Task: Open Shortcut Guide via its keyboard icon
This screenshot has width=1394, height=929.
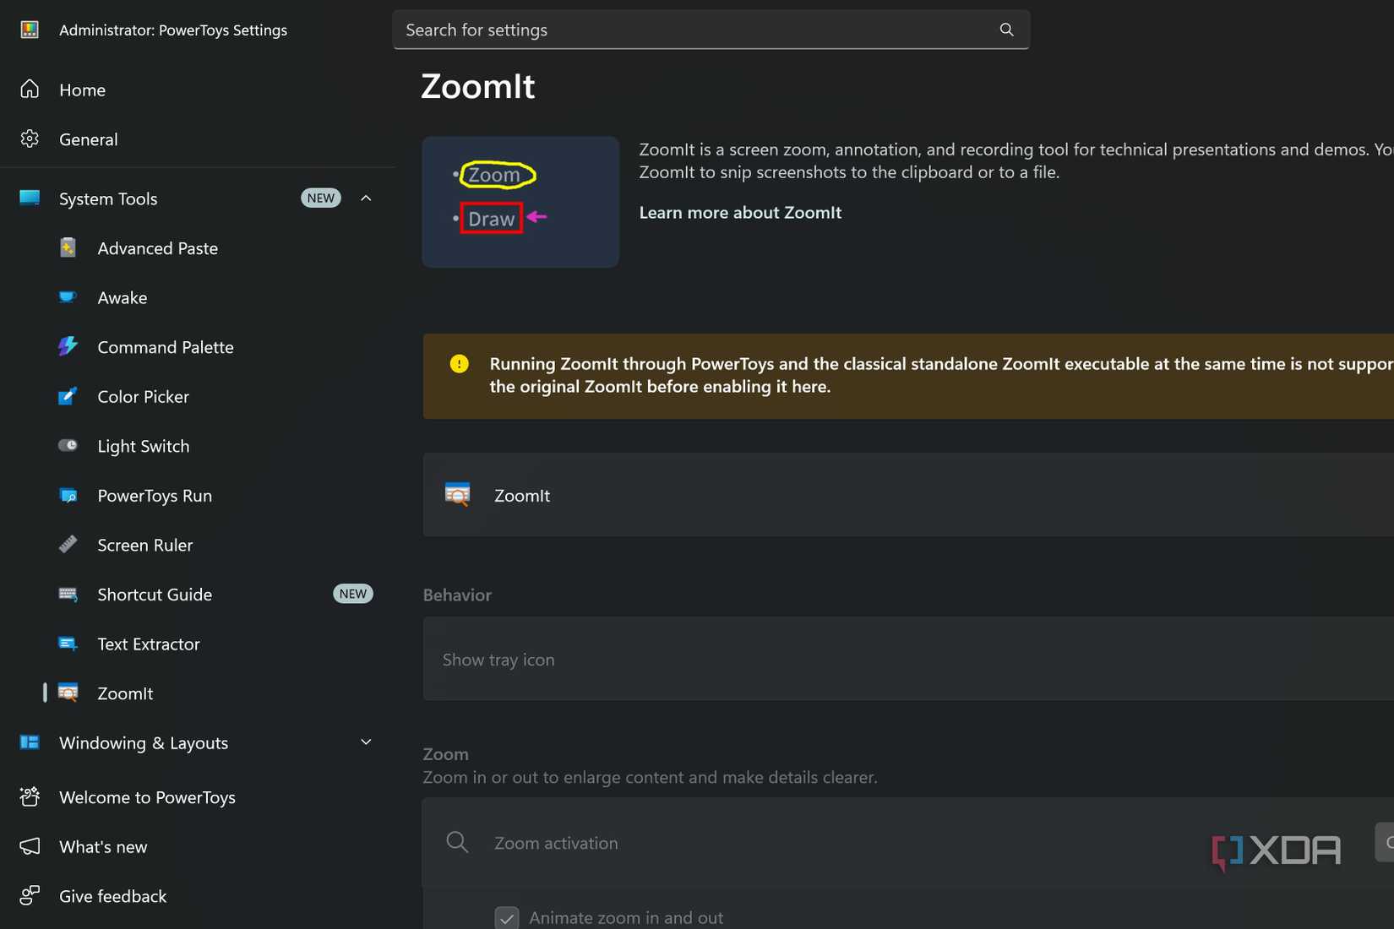Action: coord(68,594)
